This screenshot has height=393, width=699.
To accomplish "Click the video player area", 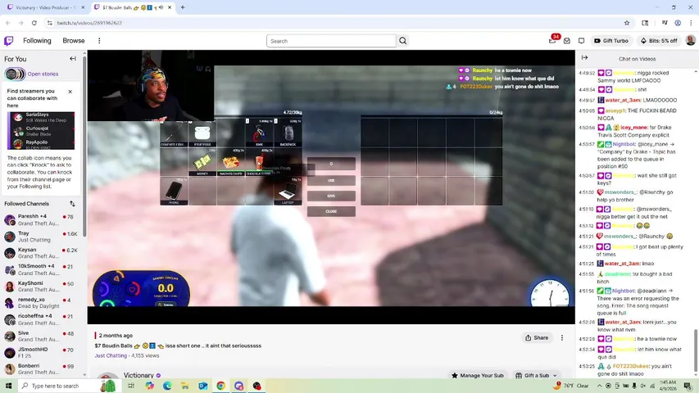I will [331, 187].
